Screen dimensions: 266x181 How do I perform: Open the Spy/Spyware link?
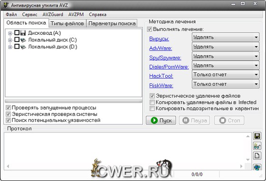click(165, 58)
